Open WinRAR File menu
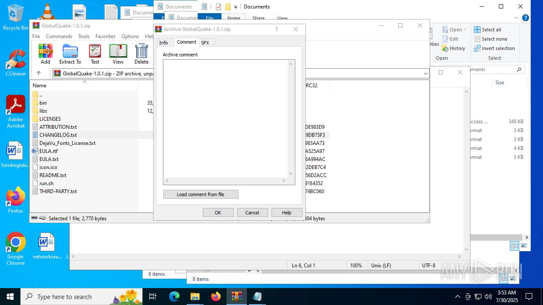Screen dimensions: 543x305 point(36,36)
